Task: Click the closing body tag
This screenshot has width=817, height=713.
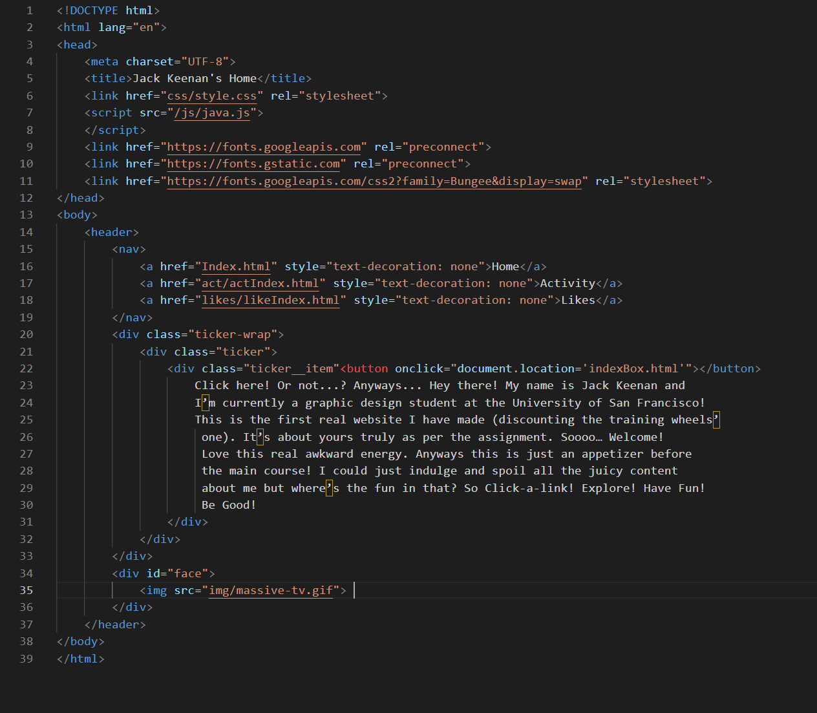Action: tap(81, 641)
